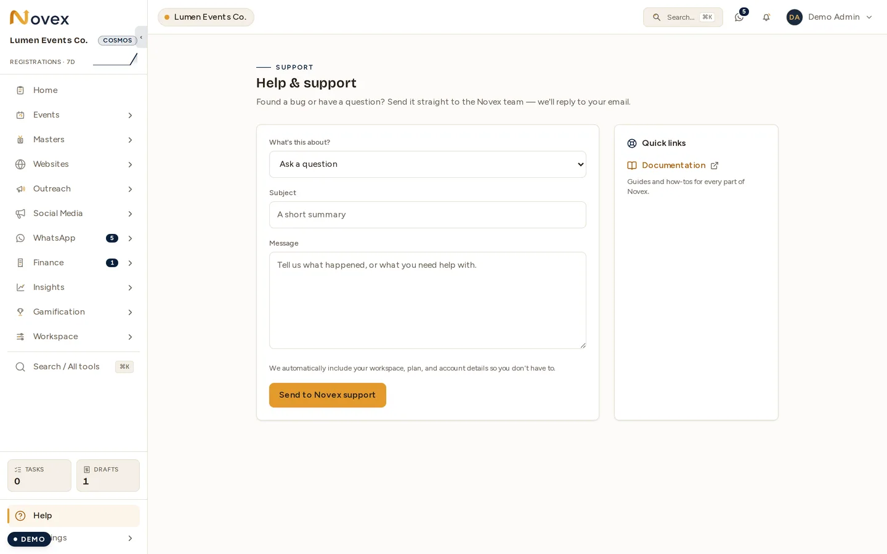Open the Demo Admin account menu arrow
887x554 pixels.
click(x=869, y=17)
